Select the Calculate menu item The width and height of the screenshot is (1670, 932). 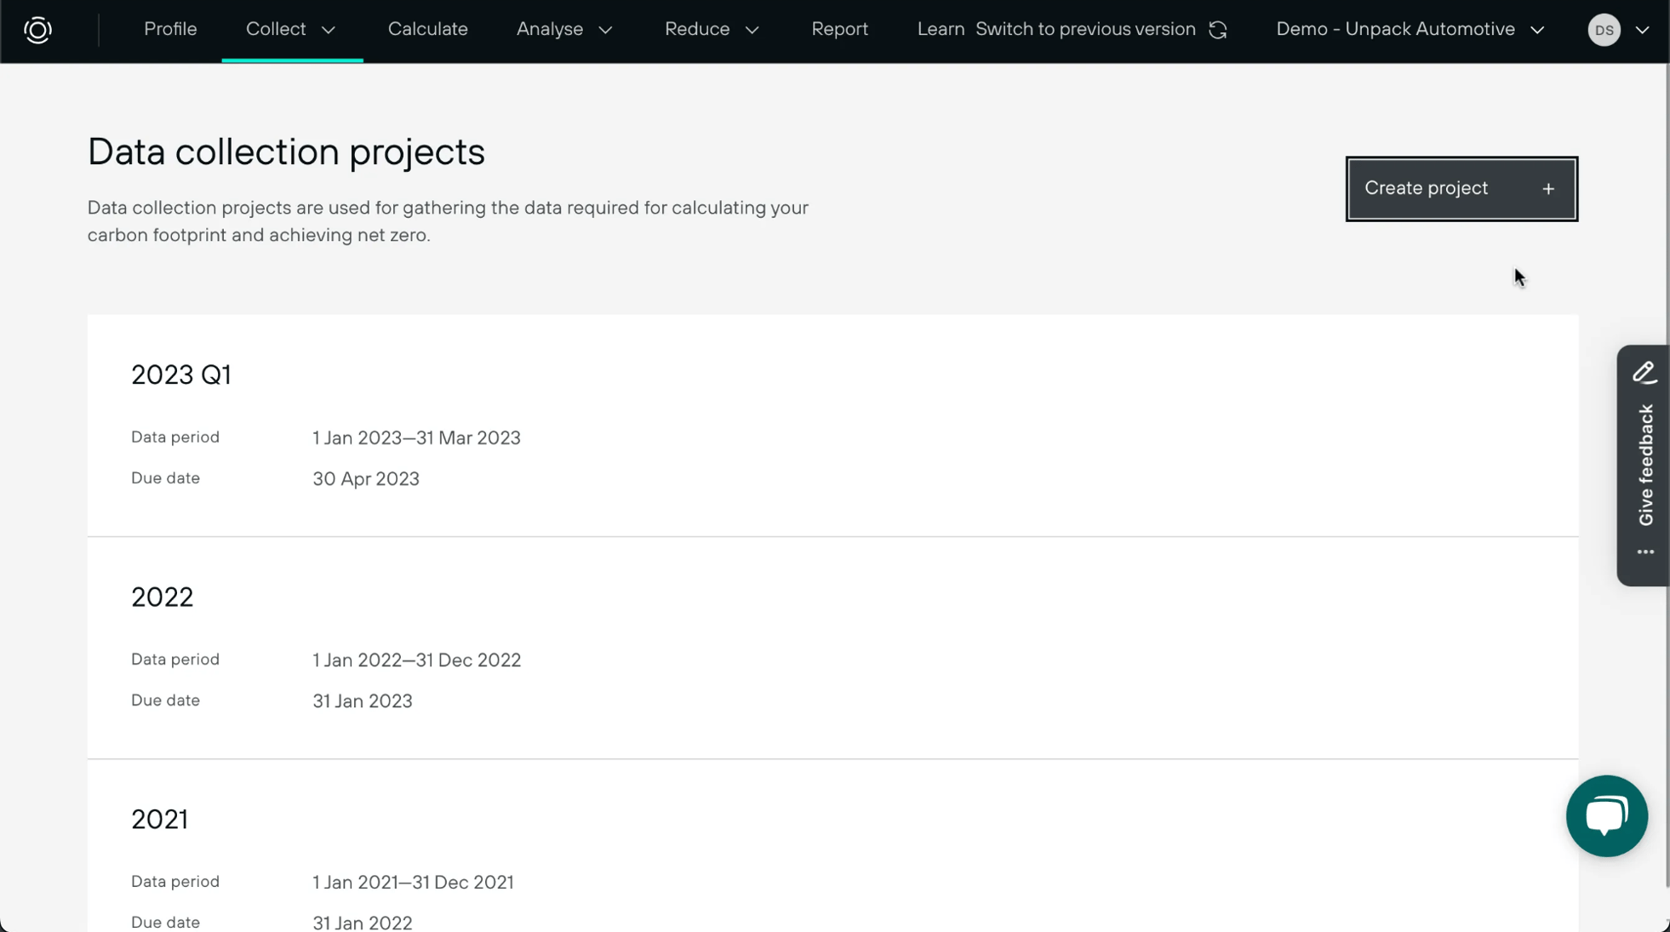coord(428,29)
